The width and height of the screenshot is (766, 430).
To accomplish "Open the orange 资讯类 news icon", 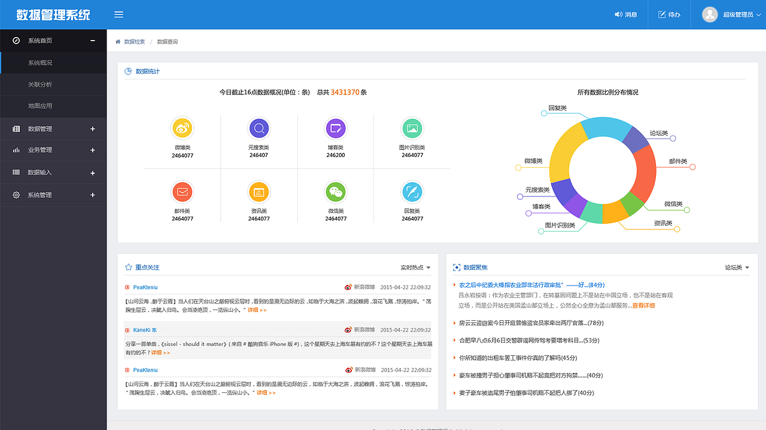I will click(259, 192).
